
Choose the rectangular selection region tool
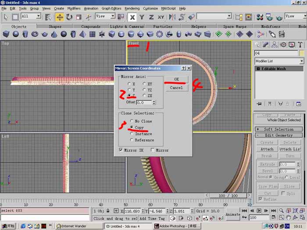tap(15, 17)
